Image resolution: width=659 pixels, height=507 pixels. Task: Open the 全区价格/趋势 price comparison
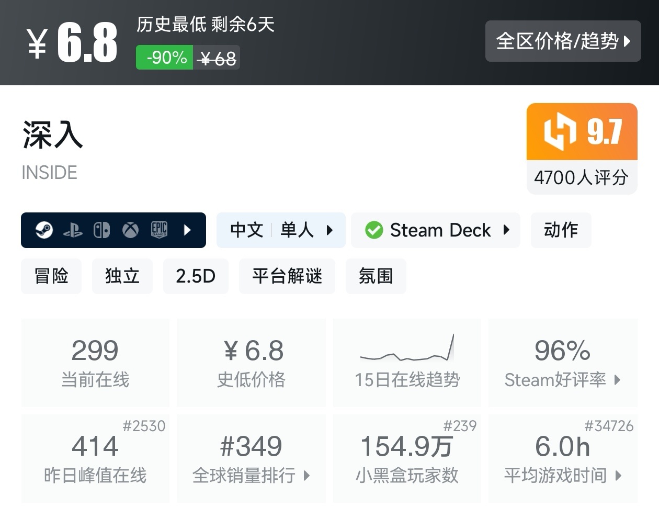click(x=563, y=41)
